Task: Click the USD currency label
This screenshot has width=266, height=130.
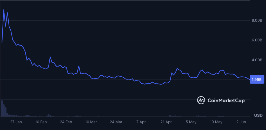Action: pos(258,115)
